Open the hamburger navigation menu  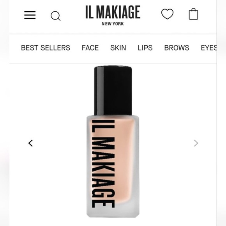[x=30, y=15]
